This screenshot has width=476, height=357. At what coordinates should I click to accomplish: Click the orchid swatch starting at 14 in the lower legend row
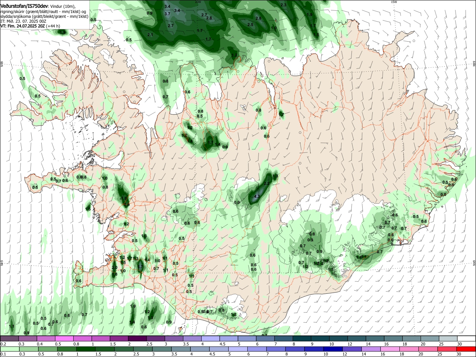pos(371,349)
